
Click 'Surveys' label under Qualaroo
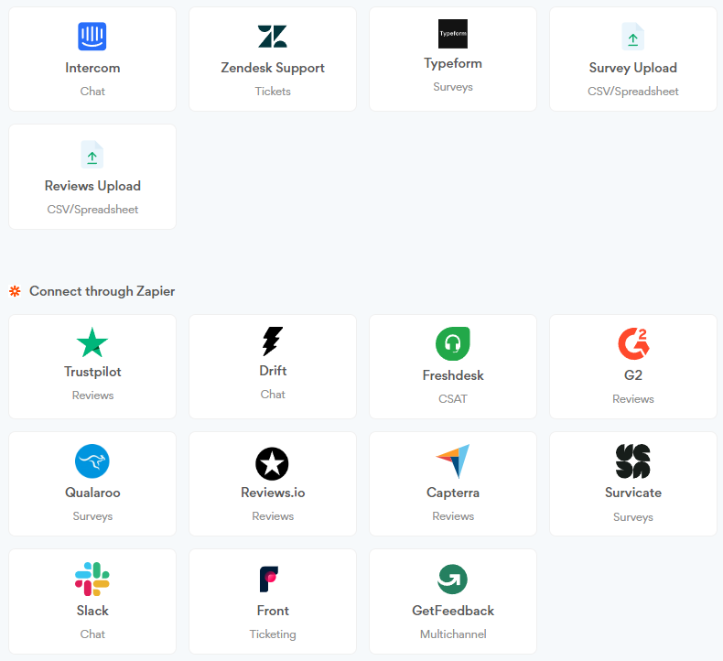point(92,516)
